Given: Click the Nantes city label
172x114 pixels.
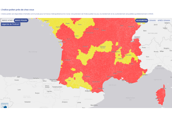Looking at the screenshot, I should (58, 27).
